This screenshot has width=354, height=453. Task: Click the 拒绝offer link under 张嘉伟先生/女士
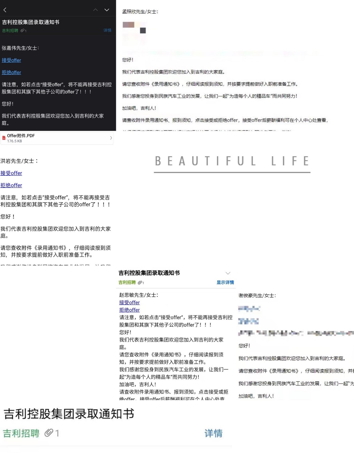pos(11,73)
